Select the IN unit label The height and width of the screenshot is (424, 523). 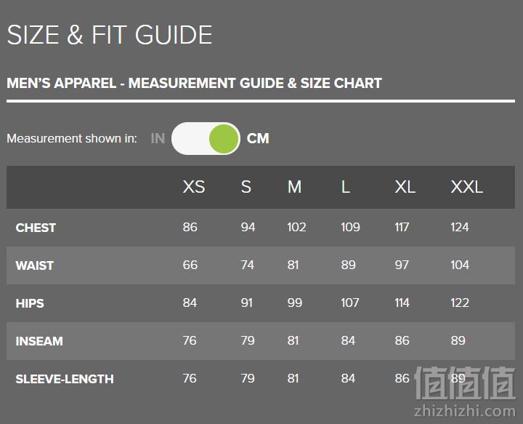coord(158,139)
